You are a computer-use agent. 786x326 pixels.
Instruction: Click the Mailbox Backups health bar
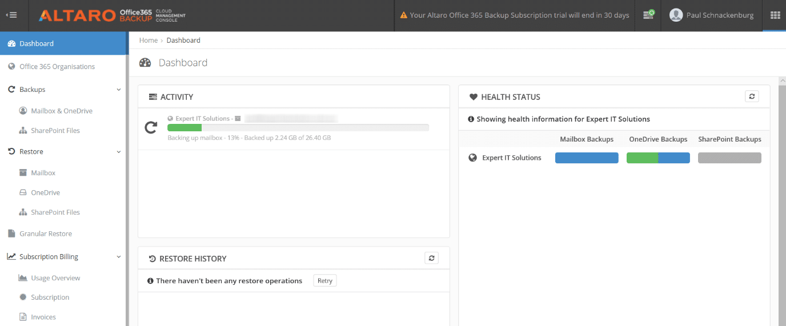pos(587,158)
